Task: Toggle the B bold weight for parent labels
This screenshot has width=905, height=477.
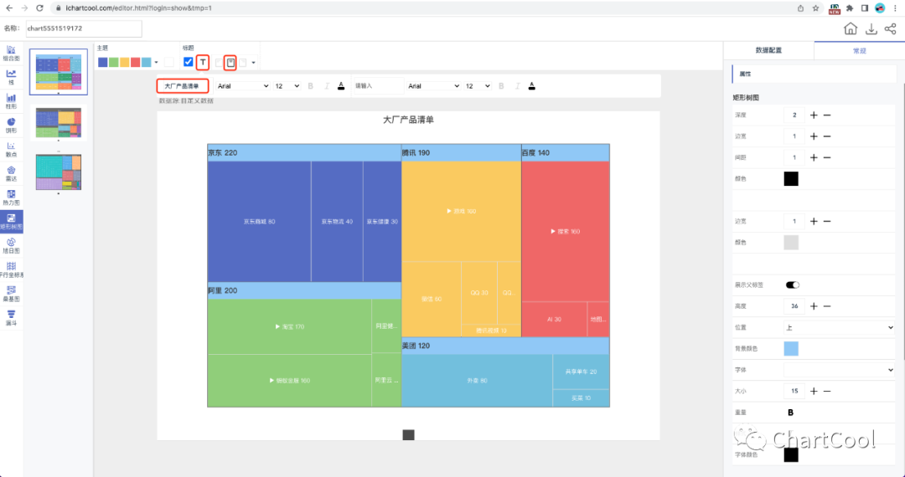Action: (791, 413)
